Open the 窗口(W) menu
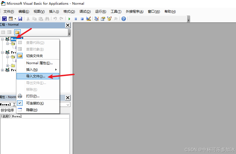 (x=154, y=12)
